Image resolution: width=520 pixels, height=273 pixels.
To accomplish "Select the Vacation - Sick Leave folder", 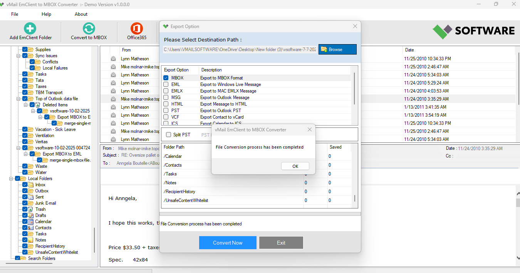I will [55, 129].
